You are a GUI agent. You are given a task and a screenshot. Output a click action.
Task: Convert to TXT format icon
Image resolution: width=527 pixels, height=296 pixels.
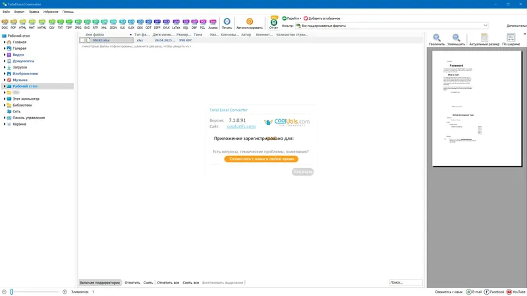pos(61,24)
